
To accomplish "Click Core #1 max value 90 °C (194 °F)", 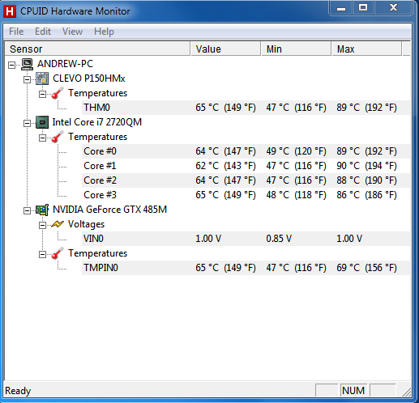I will coord(366,166).
